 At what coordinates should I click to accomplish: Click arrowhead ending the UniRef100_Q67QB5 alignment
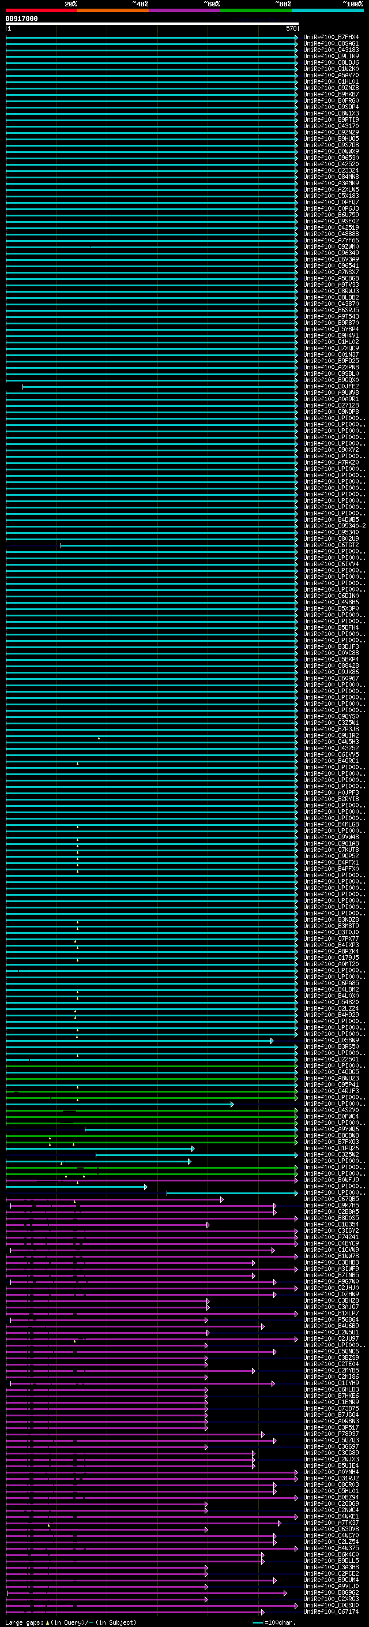pyautogui.click(x=221, y=1199)
